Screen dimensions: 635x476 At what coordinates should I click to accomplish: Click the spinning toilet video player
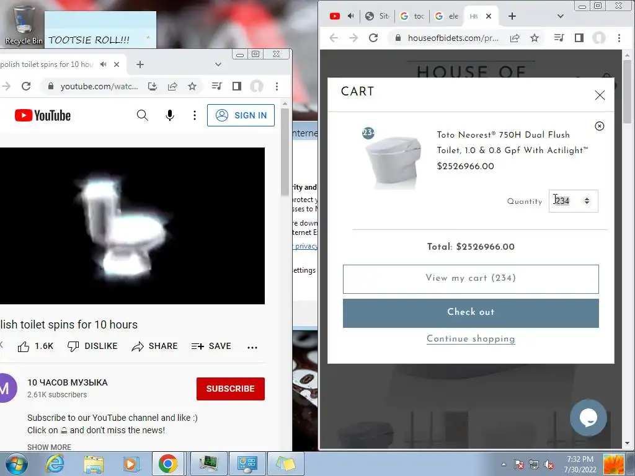point(132,226)
